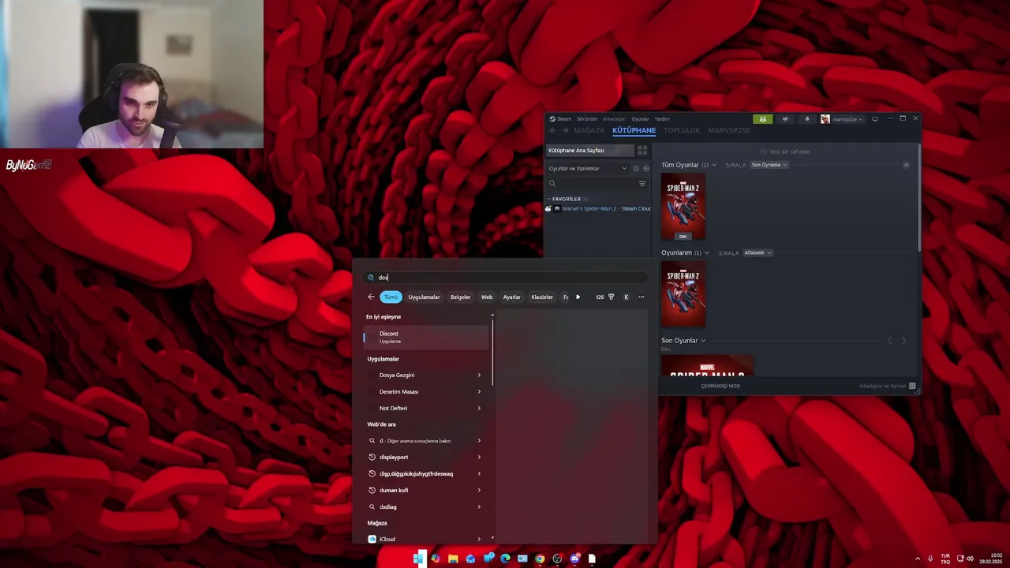The height and width of the screenshot is (568, 1010).
Task: Open the Steam announcements megaphone icon
Action: 785,119
